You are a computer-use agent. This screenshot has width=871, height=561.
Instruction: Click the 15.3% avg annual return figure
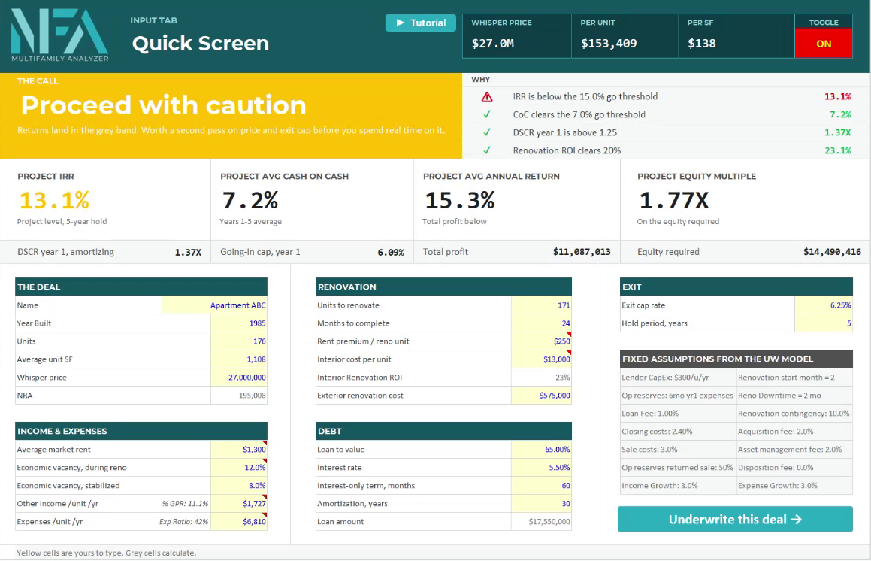[x=460, y=200]
